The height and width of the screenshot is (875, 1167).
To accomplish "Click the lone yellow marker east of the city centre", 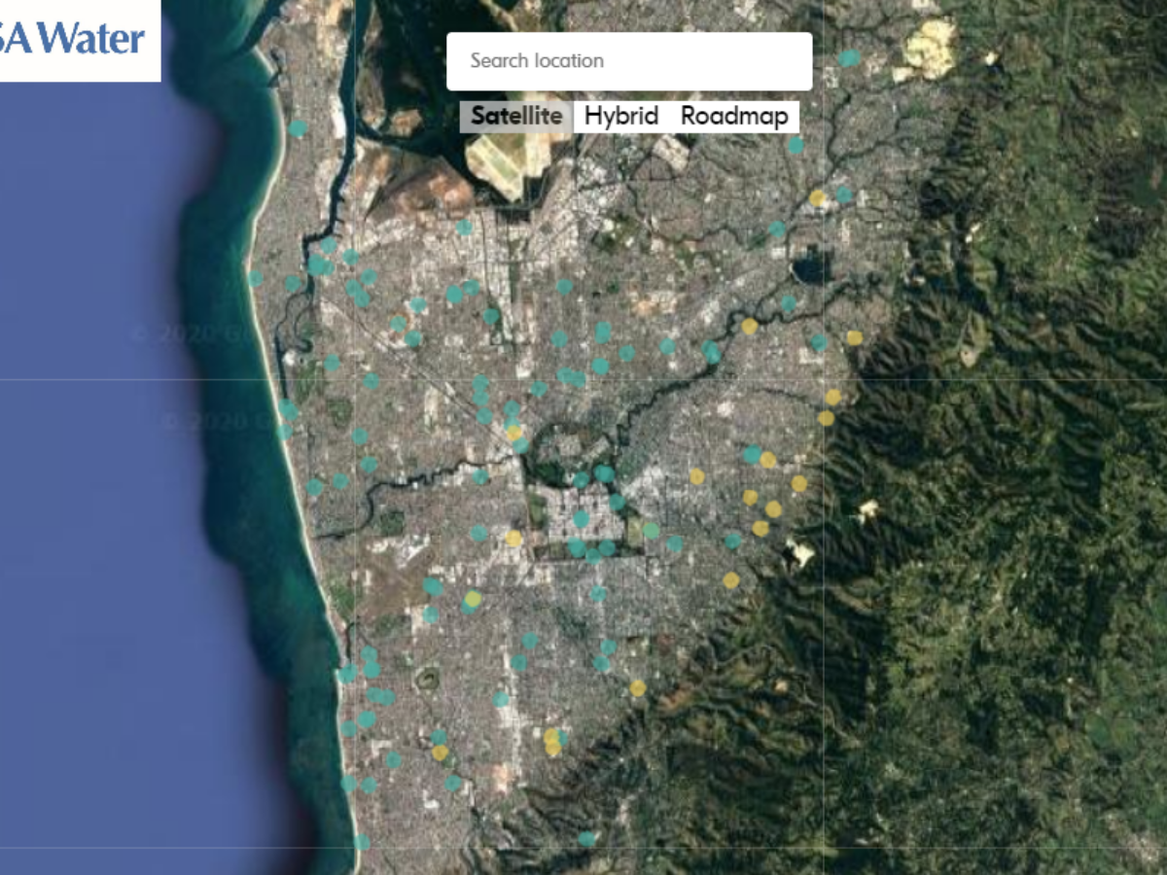I will click(x=696, y=476).
